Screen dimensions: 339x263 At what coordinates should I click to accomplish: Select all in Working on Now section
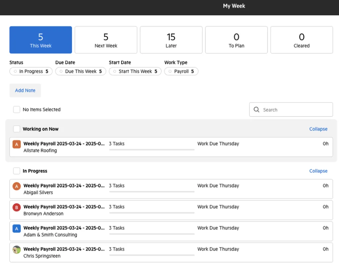pyautogui.click(x=17, y=129)
